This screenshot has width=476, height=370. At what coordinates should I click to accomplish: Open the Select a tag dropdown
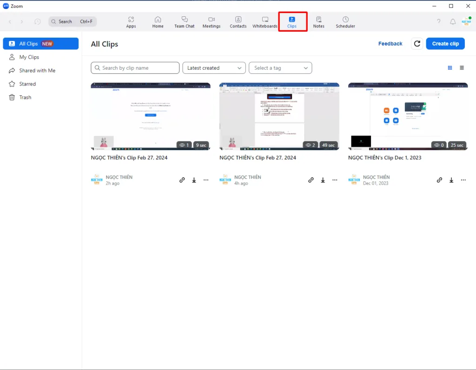tap(280, 68)
